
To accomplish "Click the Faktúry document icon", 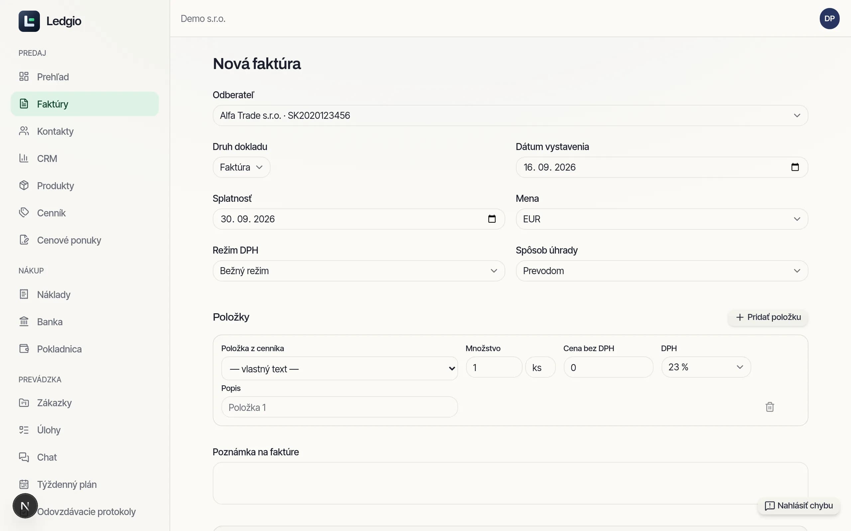I will (x=24, y=104).
